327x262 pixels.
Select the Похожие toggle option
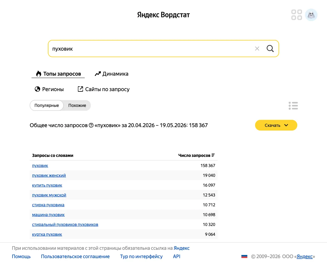(77, 105)
